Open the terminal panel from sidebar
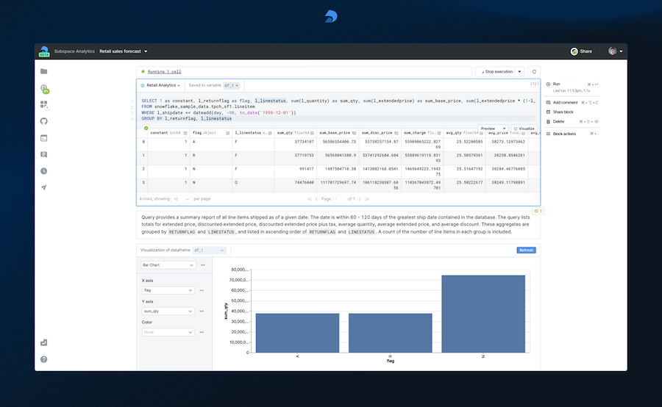This screenshot has height=407, width=662. 44,137
